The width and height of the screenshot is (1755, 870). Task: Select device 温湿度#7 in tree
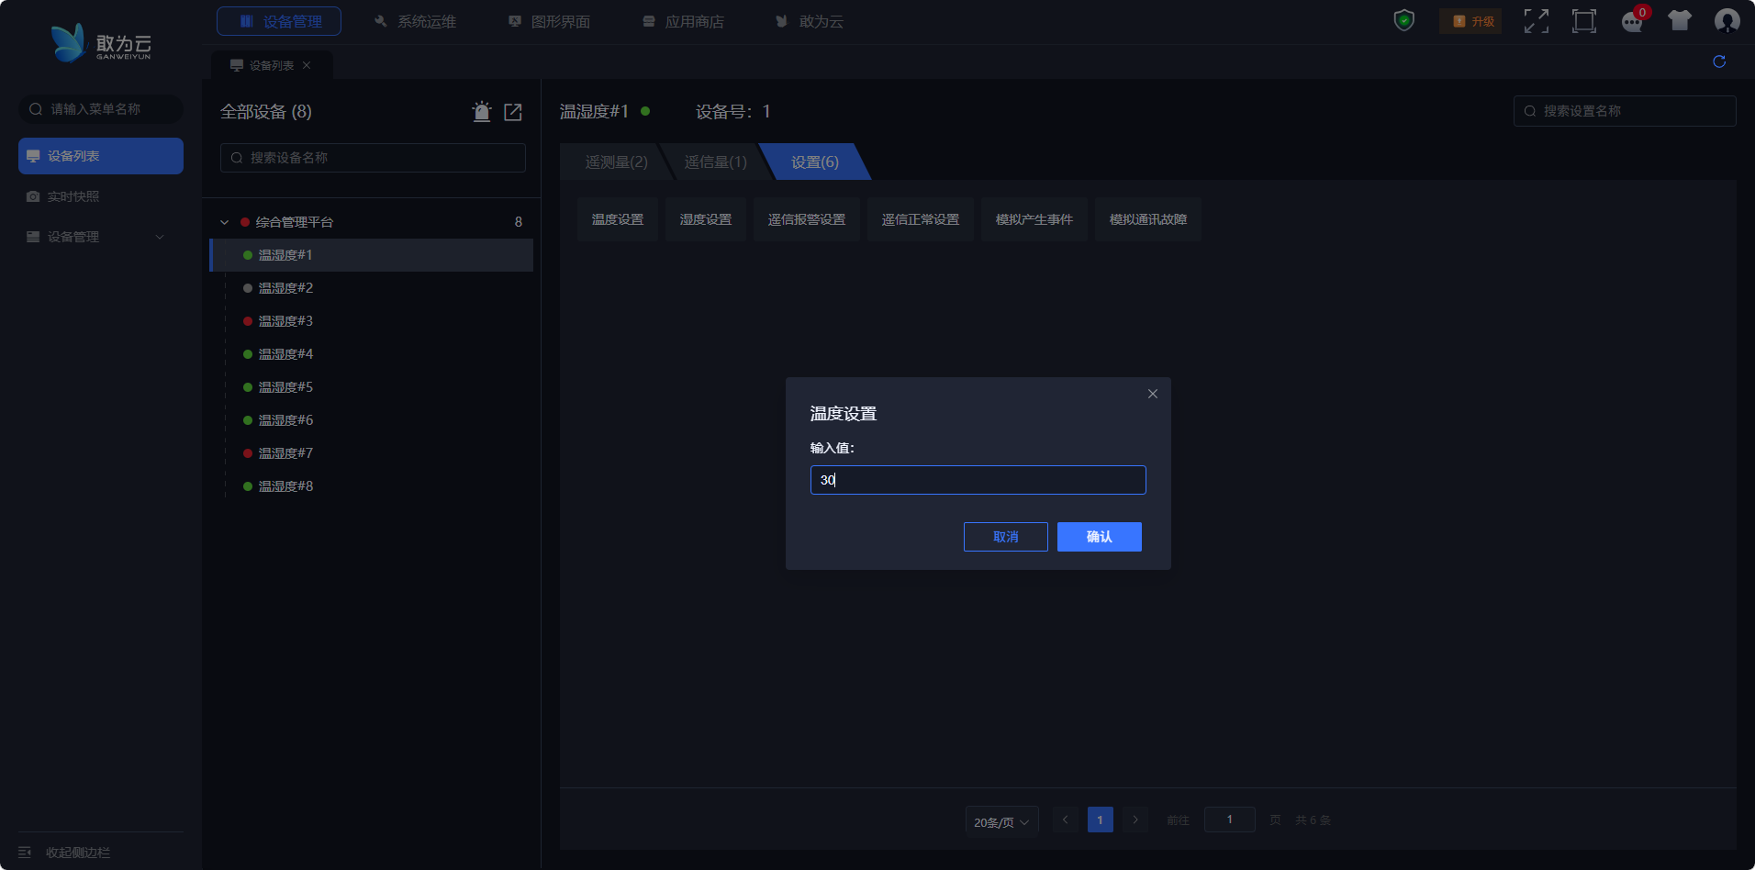click(x=372, y=453)
